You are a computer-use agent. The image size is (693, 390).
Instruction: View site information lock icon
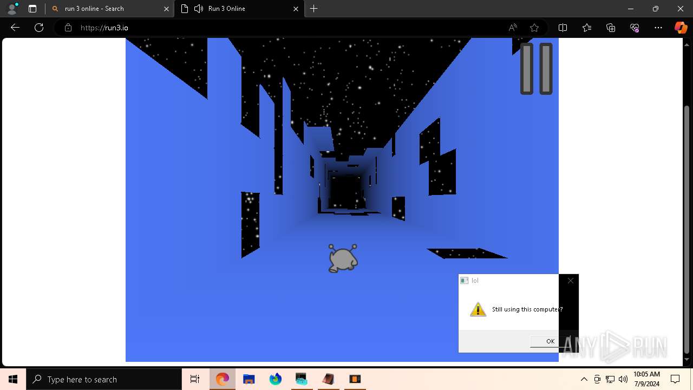[x=68, y=28]
